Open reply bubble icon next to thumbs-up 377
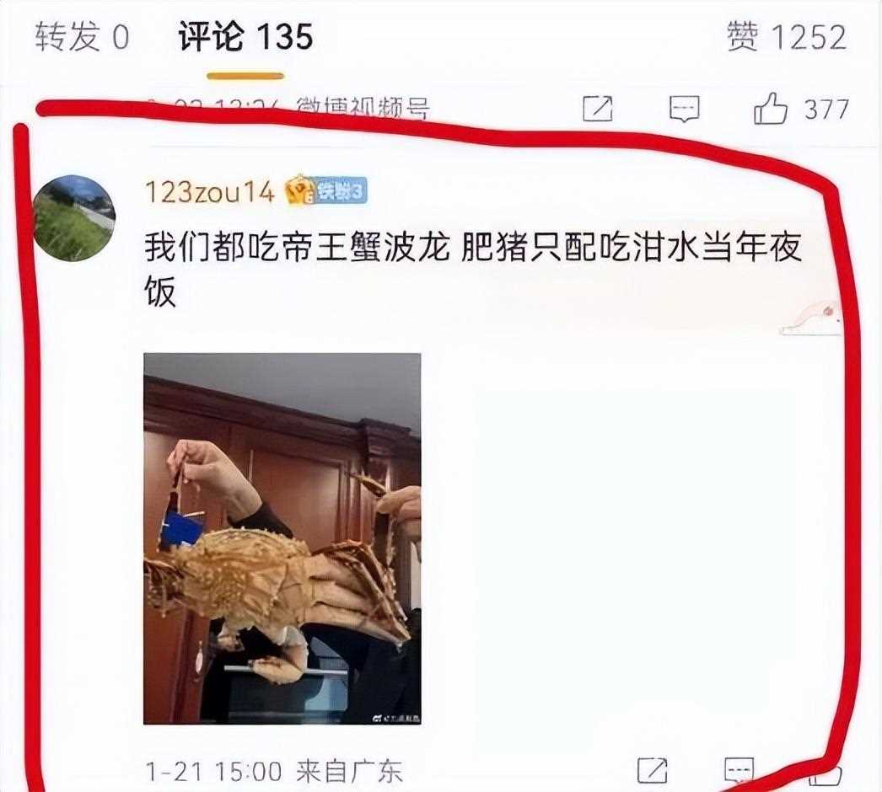882x792 pixels. click(x=685, y=109)
